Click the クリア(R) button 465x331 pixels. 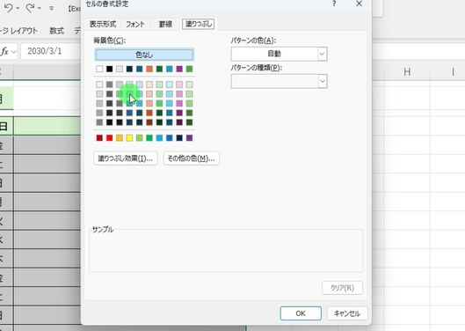[342, 288]
